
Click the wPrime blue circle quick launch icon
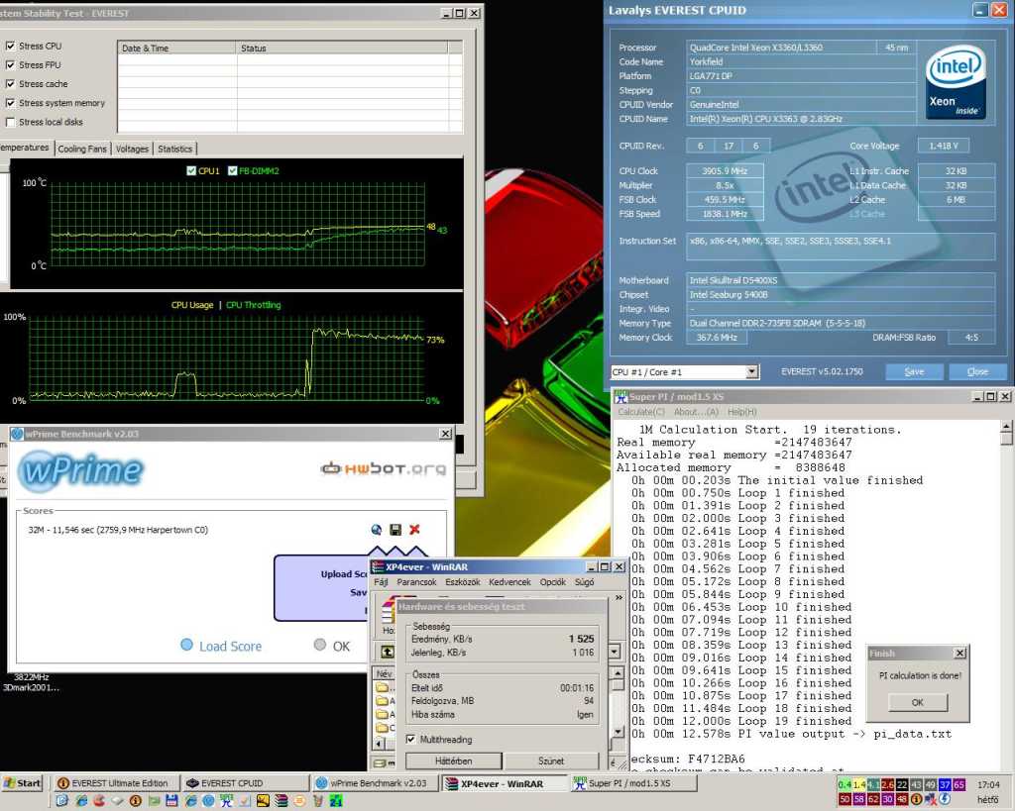208,801
